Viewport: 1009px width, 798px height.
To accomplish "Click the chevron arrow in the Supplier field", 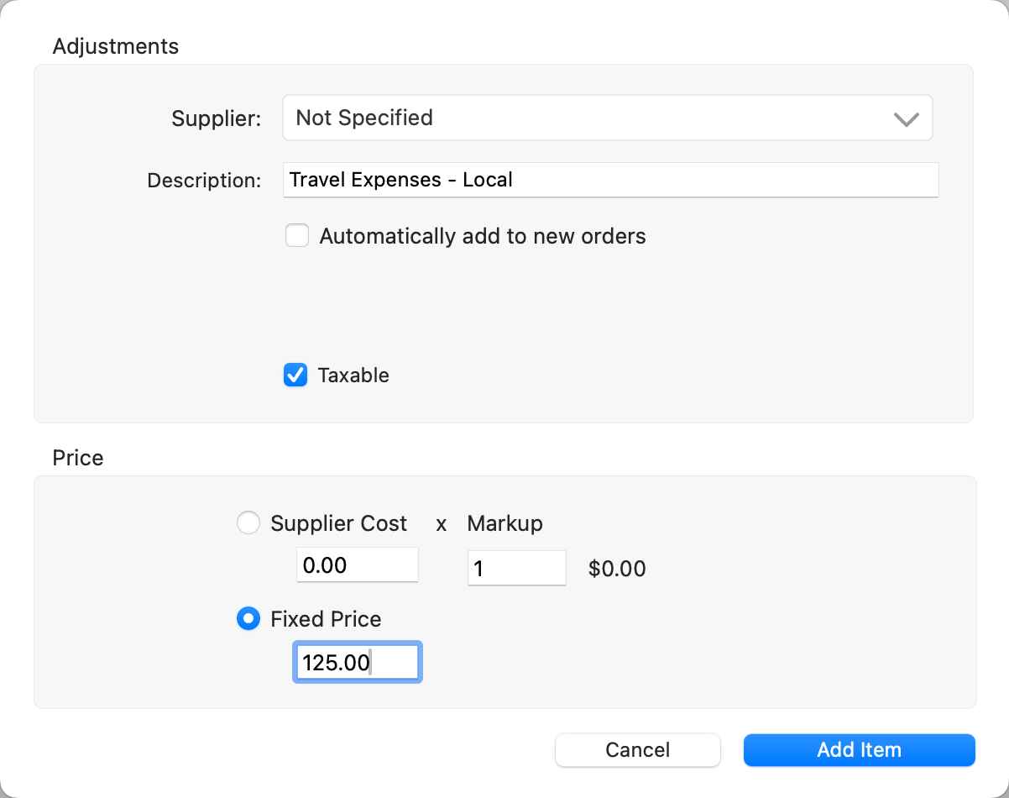I will (906, 119).
